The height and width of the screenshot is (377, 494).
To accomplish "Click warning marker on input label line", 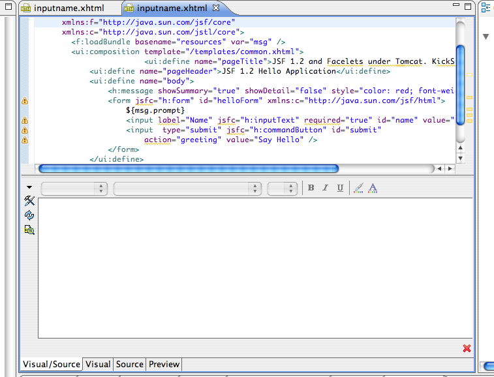I will pyautogui.click(x=25, y=120).
